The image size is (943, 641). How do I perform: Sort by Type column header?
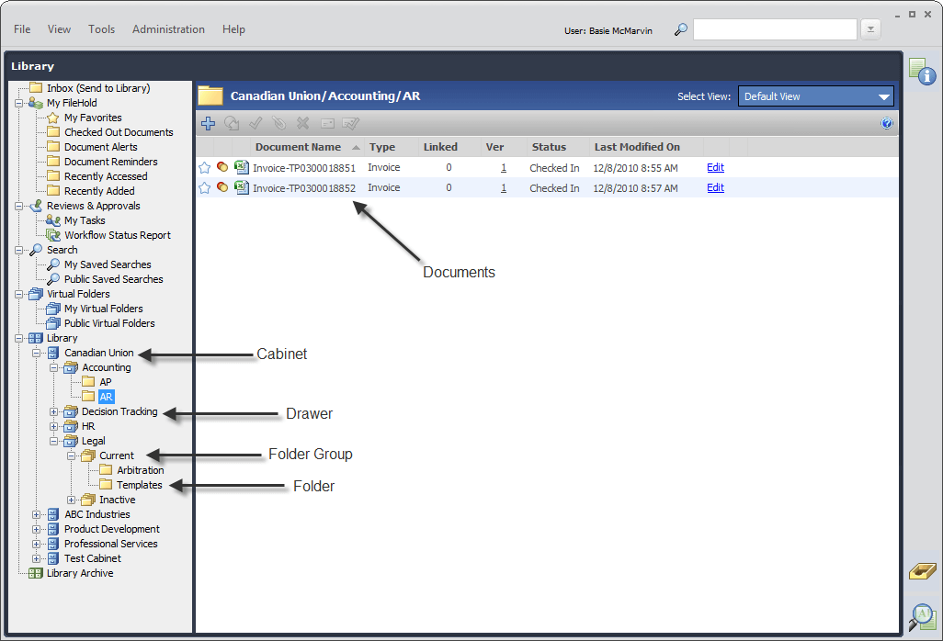[382, 147]
